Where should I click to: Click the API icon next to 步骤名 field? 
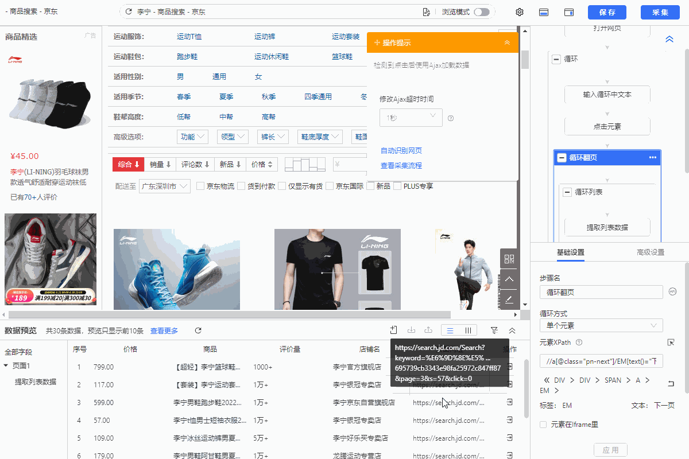[x=672, y=291]
